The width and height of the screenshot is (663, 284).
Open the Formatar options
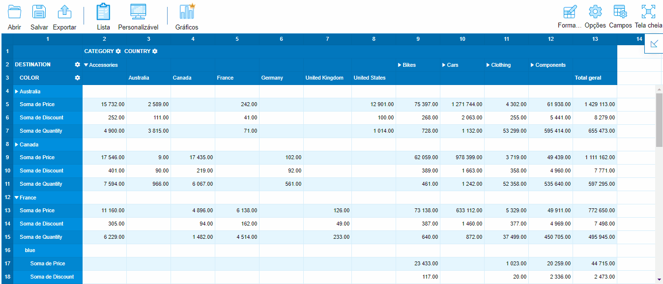570,12
